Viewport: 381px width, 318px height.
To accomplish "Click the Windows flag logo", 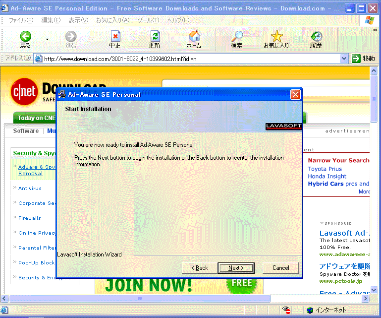I will [x=369, y=20].
